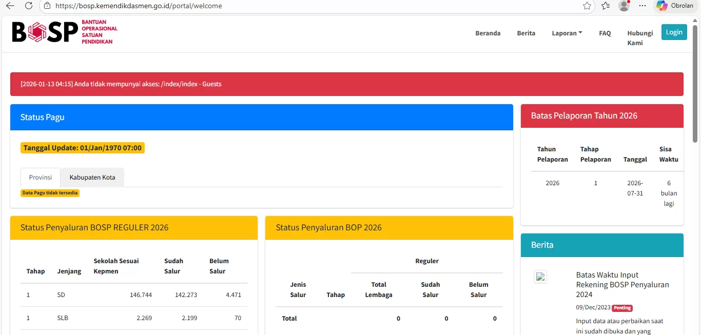This screenshot has height=335, width=701.
Task: Click the 'SLB' jenjang cell
Action: coord(63,318)
